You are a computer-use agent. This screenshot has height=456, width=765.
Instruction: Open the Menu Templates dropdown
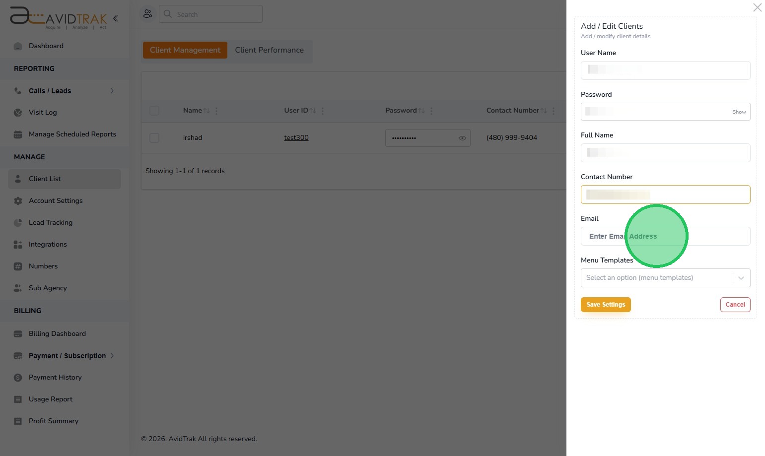pos(665,278)
